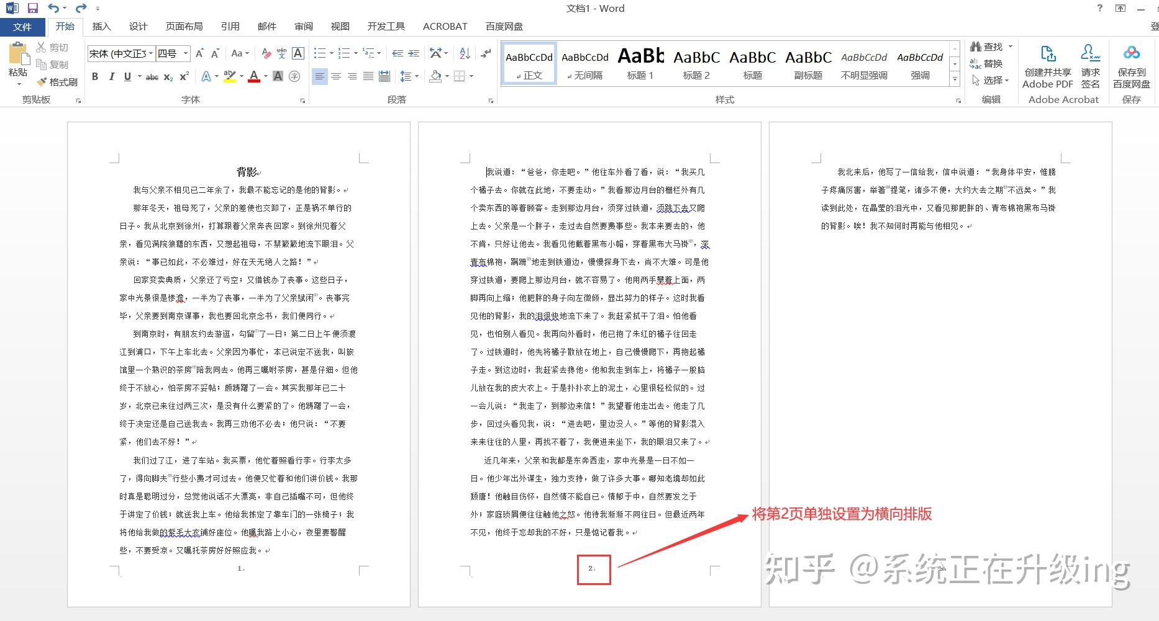This screenshot has height=621, width=1159.
Task: Open the 页面布局 tab
Action: pos(184,26)
